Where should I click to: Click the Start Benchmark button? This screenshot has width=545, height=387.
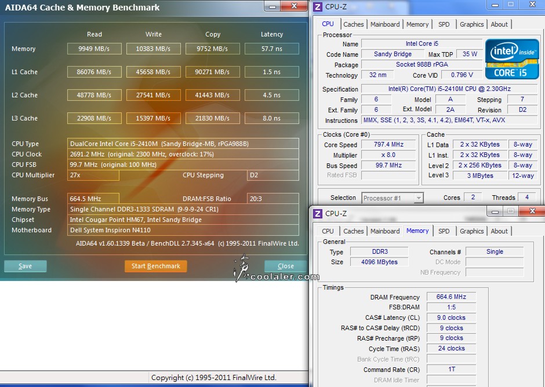(156, 266)
